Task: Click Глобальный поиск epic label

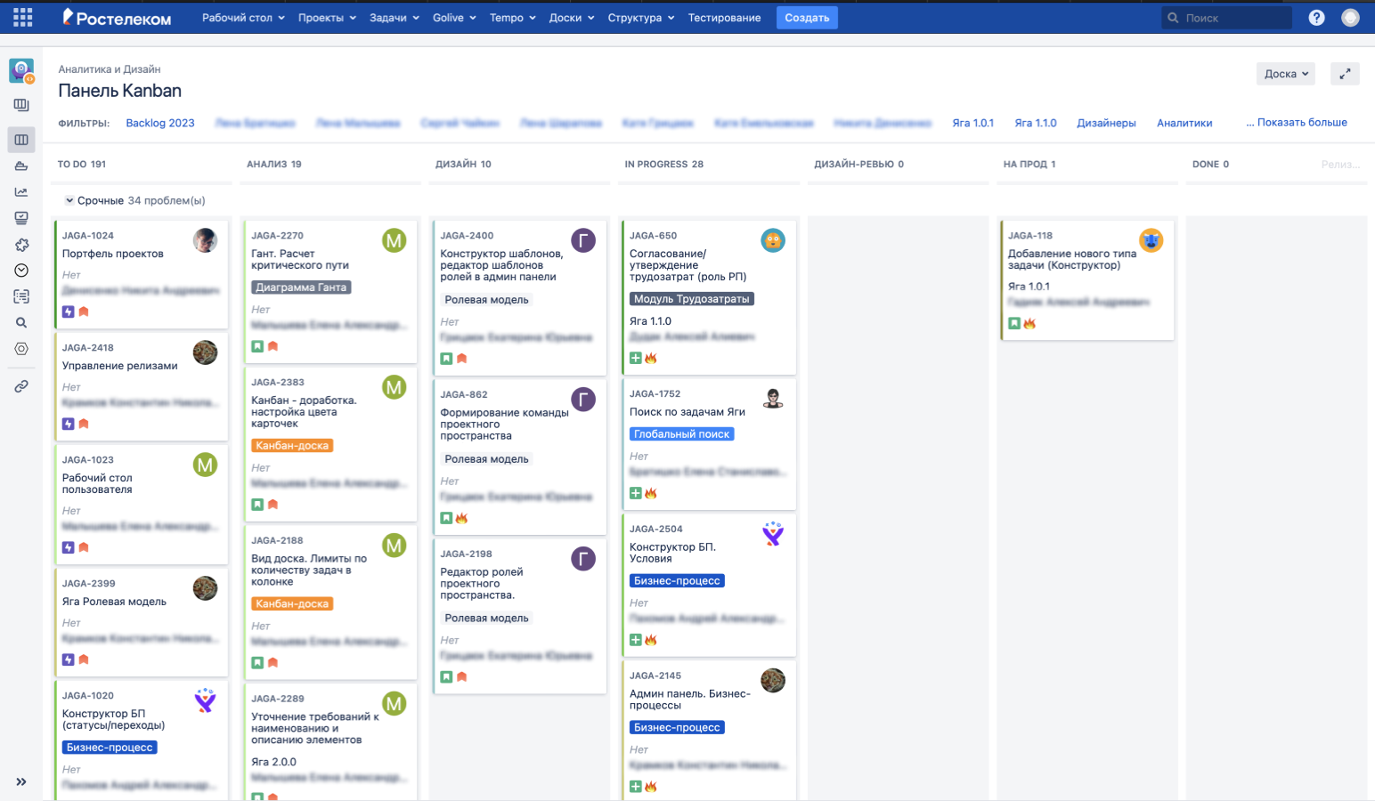Action: [x=682, y=434]
